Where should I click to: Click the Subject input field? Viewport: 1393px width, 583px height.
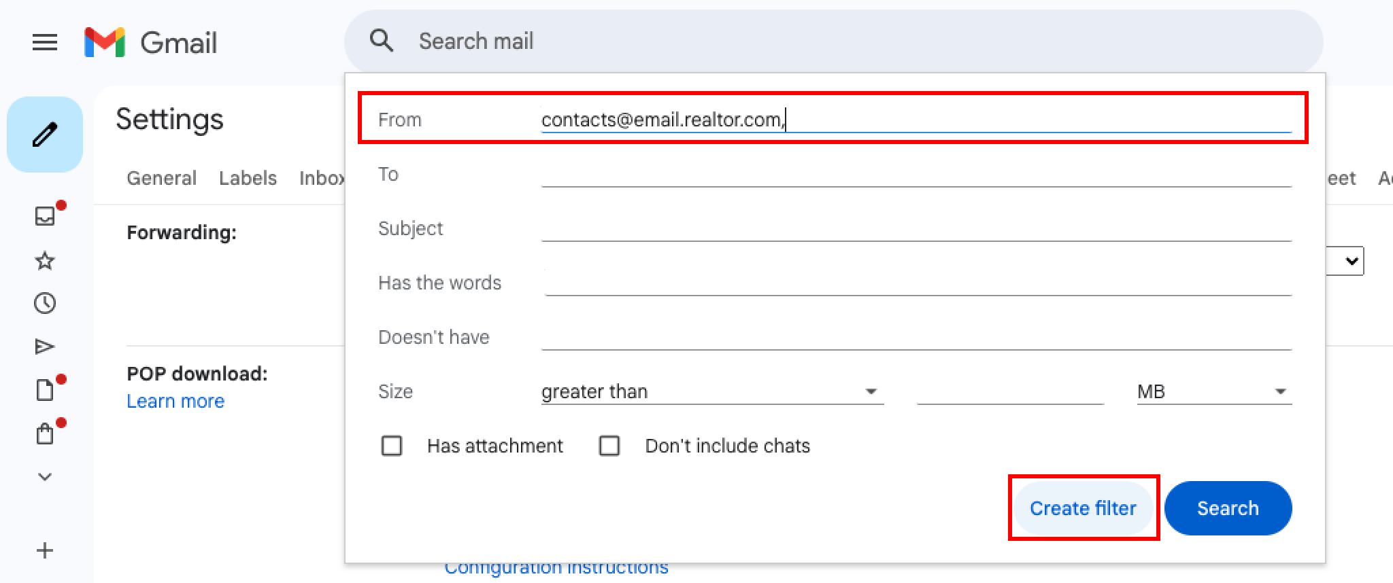pyautogui.click(x=916, y=229)
